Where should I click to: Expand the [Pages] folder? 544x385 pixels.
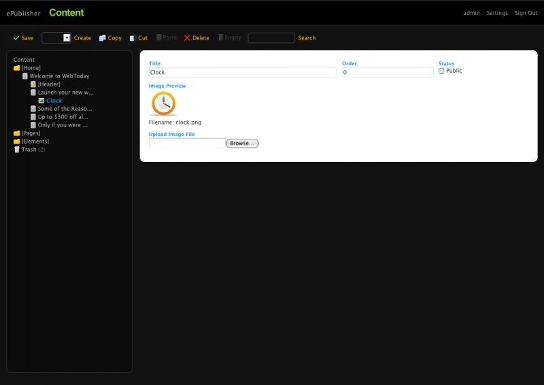coord(17,133)
